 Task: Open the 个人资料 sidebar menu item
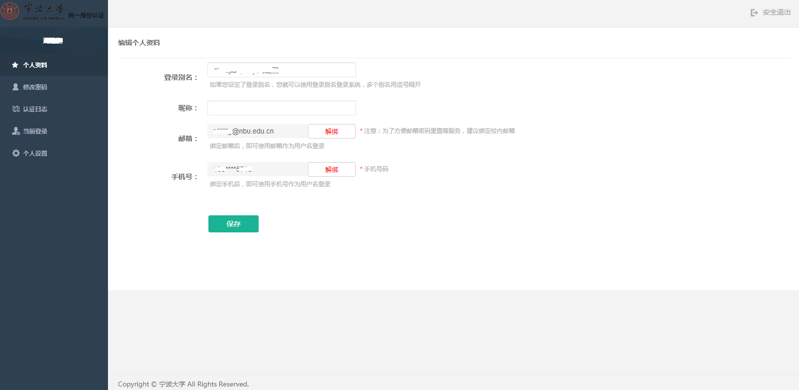[x=35, y=65]
